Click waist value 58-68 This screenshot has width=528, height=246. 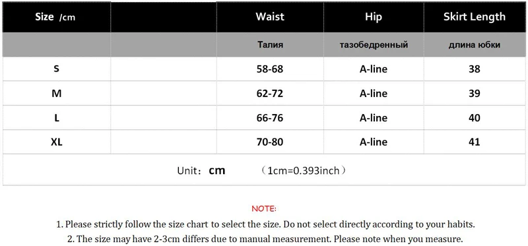coord(270,69)
